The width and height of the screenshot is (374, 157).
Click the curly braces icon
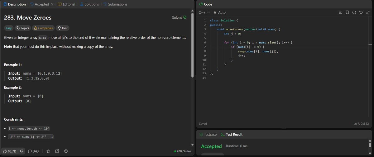coord(354,12)
